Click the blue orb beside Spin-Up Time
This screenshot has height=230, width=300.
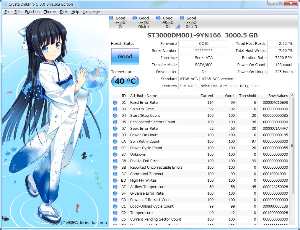[x=115, y=109]
